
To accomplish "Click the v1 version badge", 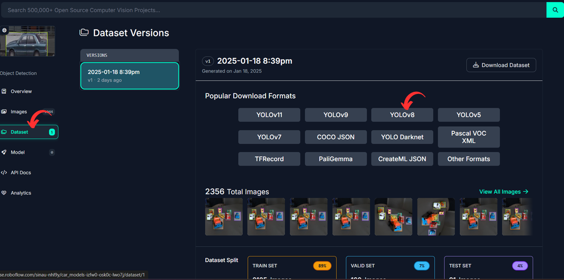I will click(208, 61).
